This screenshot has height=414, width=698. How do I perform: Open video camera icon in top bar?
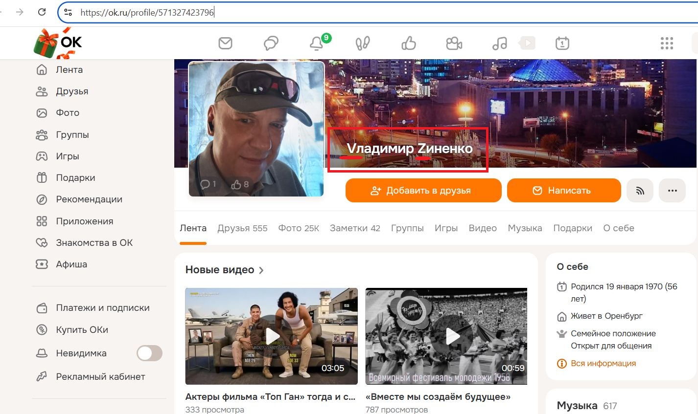[x=454, y=44]
